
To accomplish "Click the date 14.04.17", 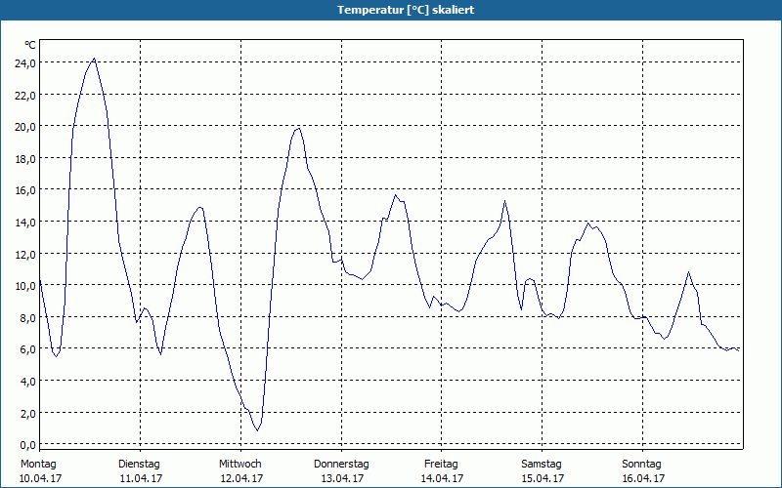I will coord(443,478).
